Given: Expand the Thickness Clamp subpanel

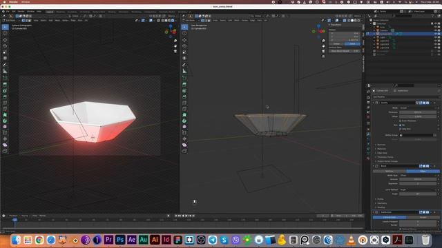Looking at the screenshot, I should pos(385,157).
